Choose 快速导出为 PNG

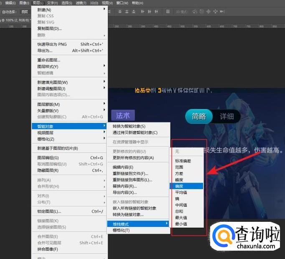pos(69,44)
